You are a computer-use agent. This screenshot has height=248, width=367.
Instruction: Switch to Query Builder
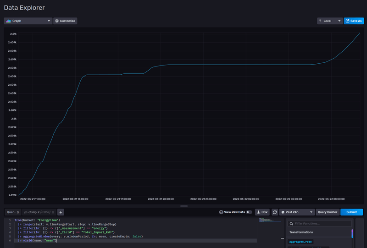tap(327, 212)
